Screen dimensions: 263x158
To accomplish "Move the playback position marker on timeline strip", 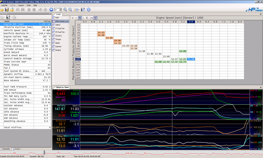I will click(44, 152).
